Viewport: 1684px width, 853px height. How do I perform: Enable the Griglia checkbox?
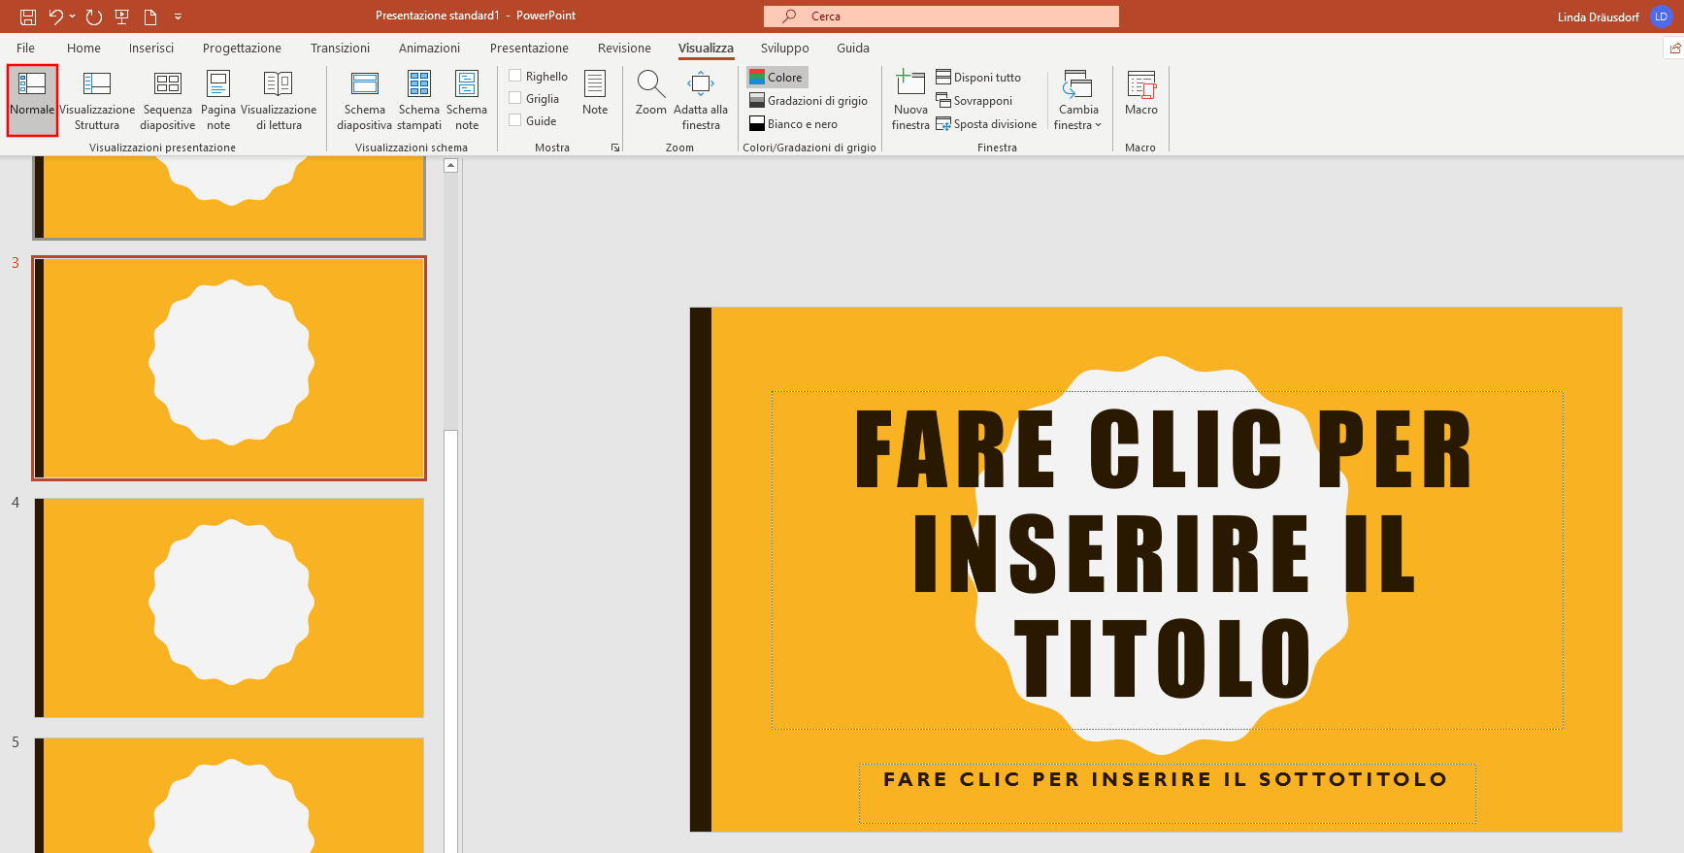[515, 98]
